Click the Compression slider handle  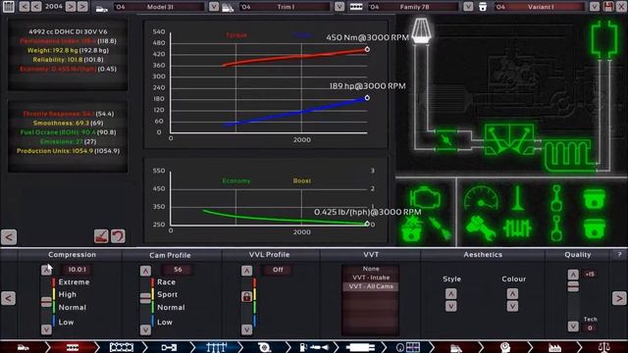(46, 302)
